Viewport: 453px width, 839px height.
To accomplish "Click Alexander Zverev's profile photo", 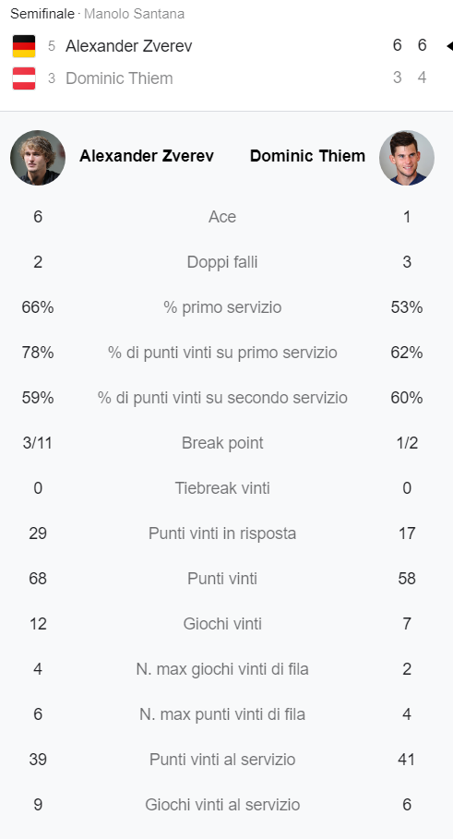I will pyautogui.click(x=38, y=158).
